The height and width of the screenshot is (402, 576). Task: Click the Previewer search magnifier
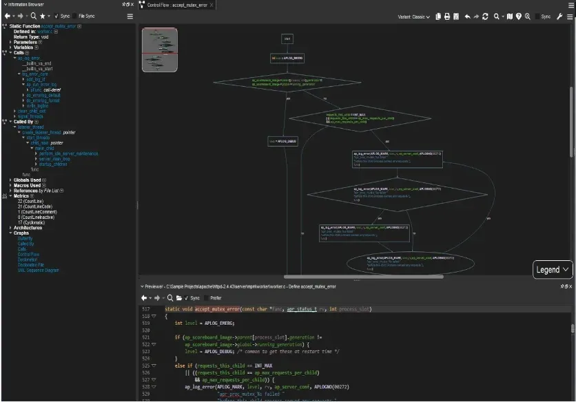(170, 298)
